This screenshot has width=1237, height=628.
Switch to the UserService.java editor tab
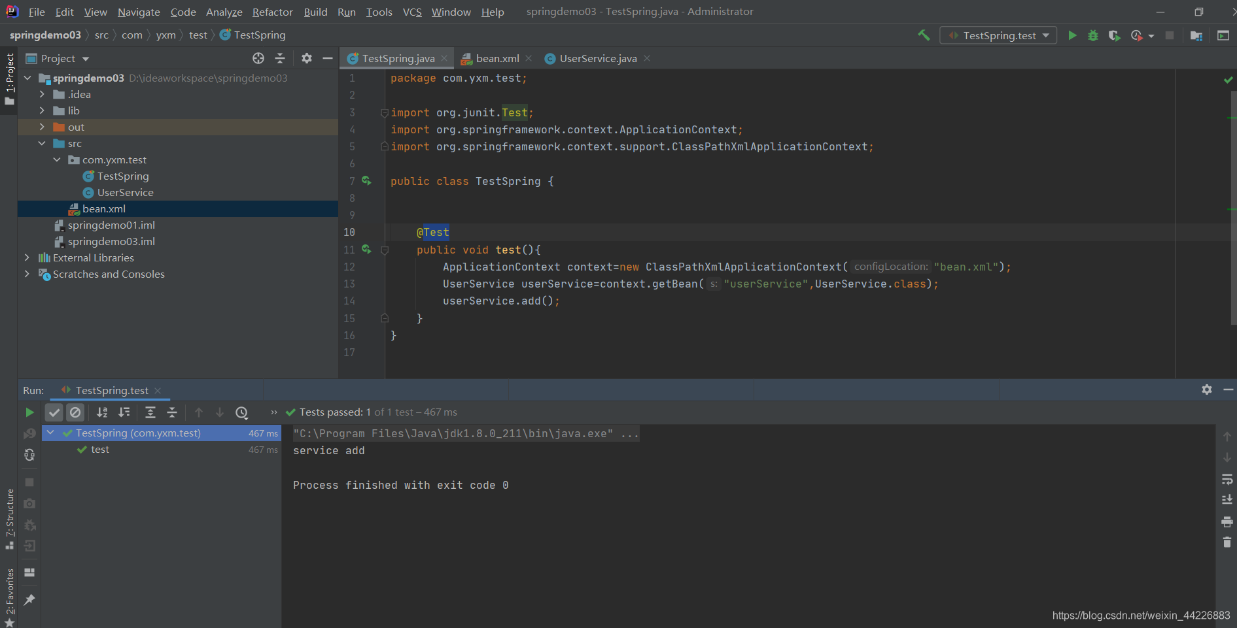coord(598,58)
